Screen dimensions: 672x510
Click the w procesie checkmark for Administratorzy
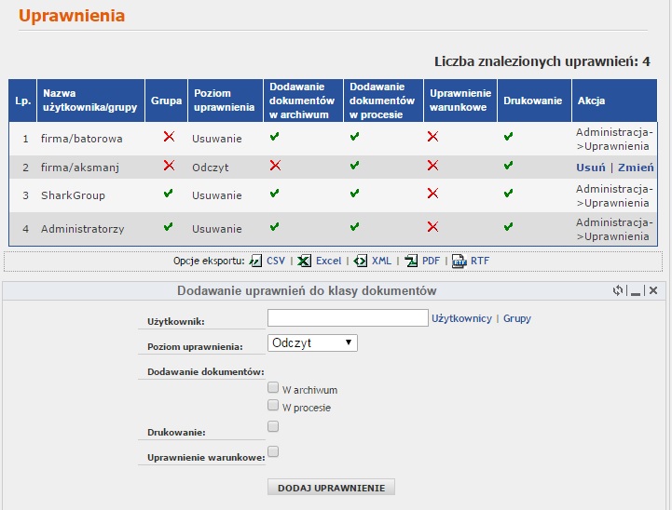click(x=354, y=226)
